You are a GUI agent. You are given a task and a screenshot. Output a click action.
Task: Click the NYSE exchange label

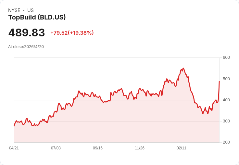(14, 10)
